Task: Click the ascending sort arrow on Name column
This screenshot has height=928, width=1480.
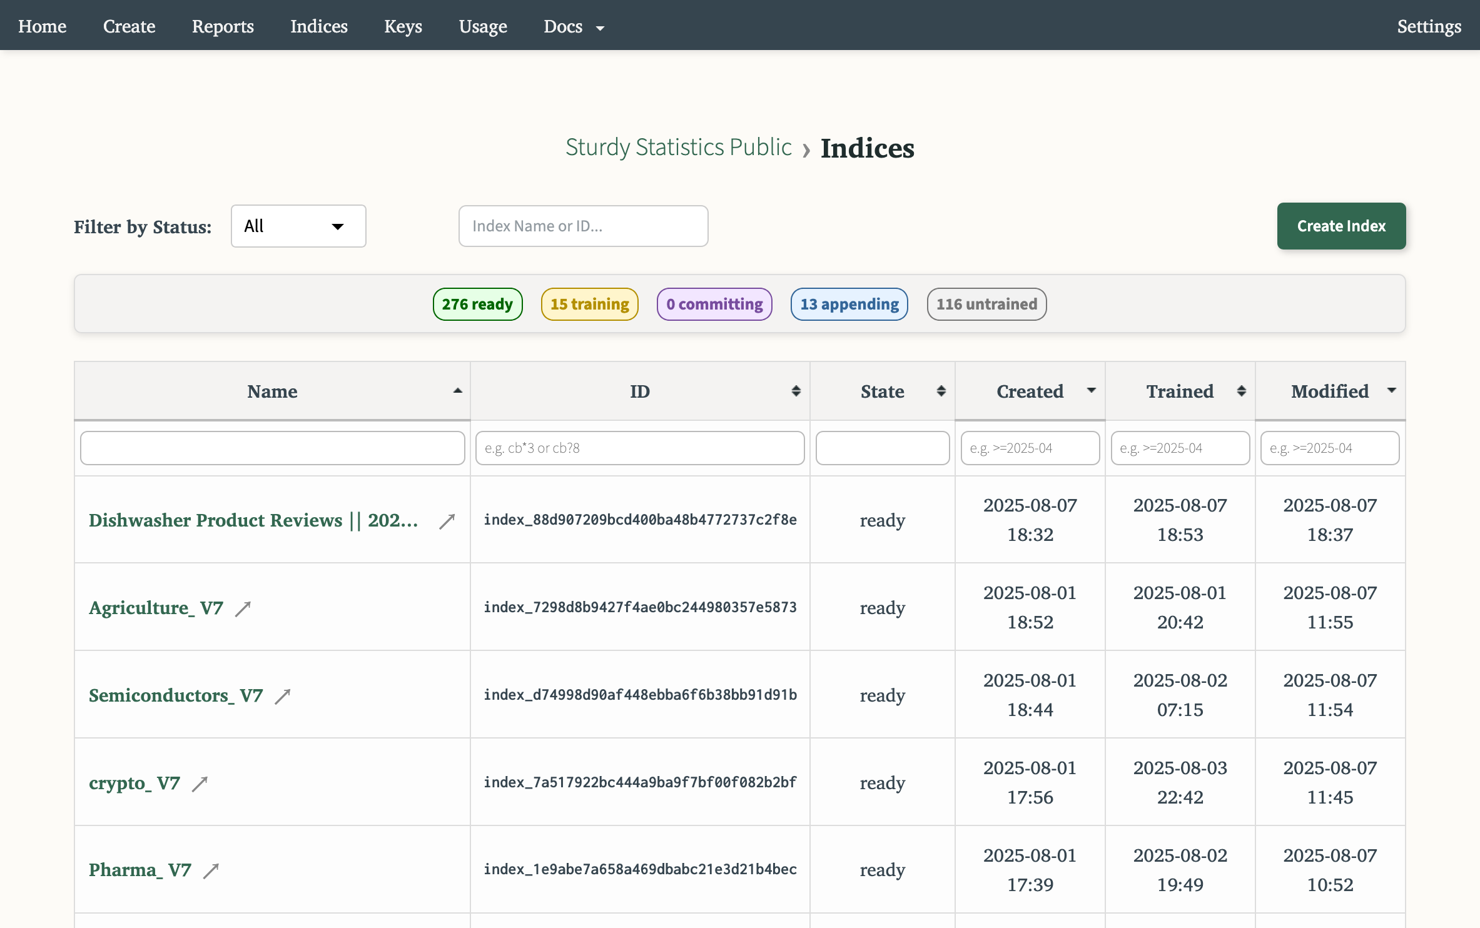Action: click(459, 391)
